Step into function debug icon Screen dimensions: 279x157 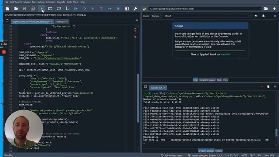93,9
